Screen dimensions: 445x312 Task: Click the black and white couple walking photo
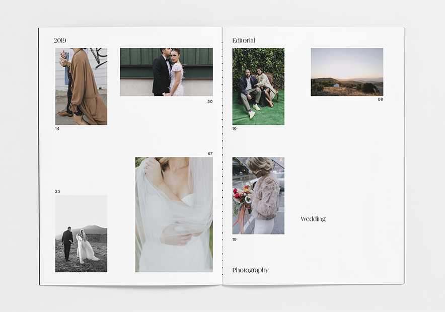pos(81,233)
